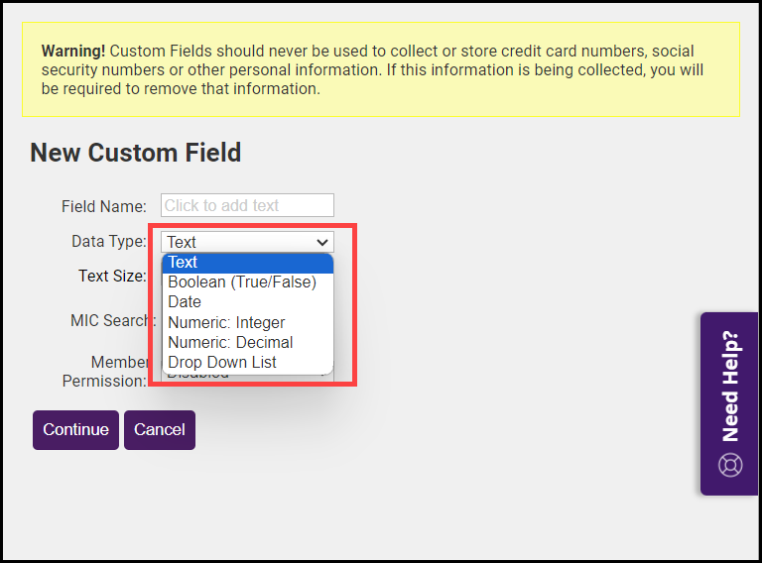Click the Text Size label
This screenshot has width=762, height=563.
click(111, 277)
